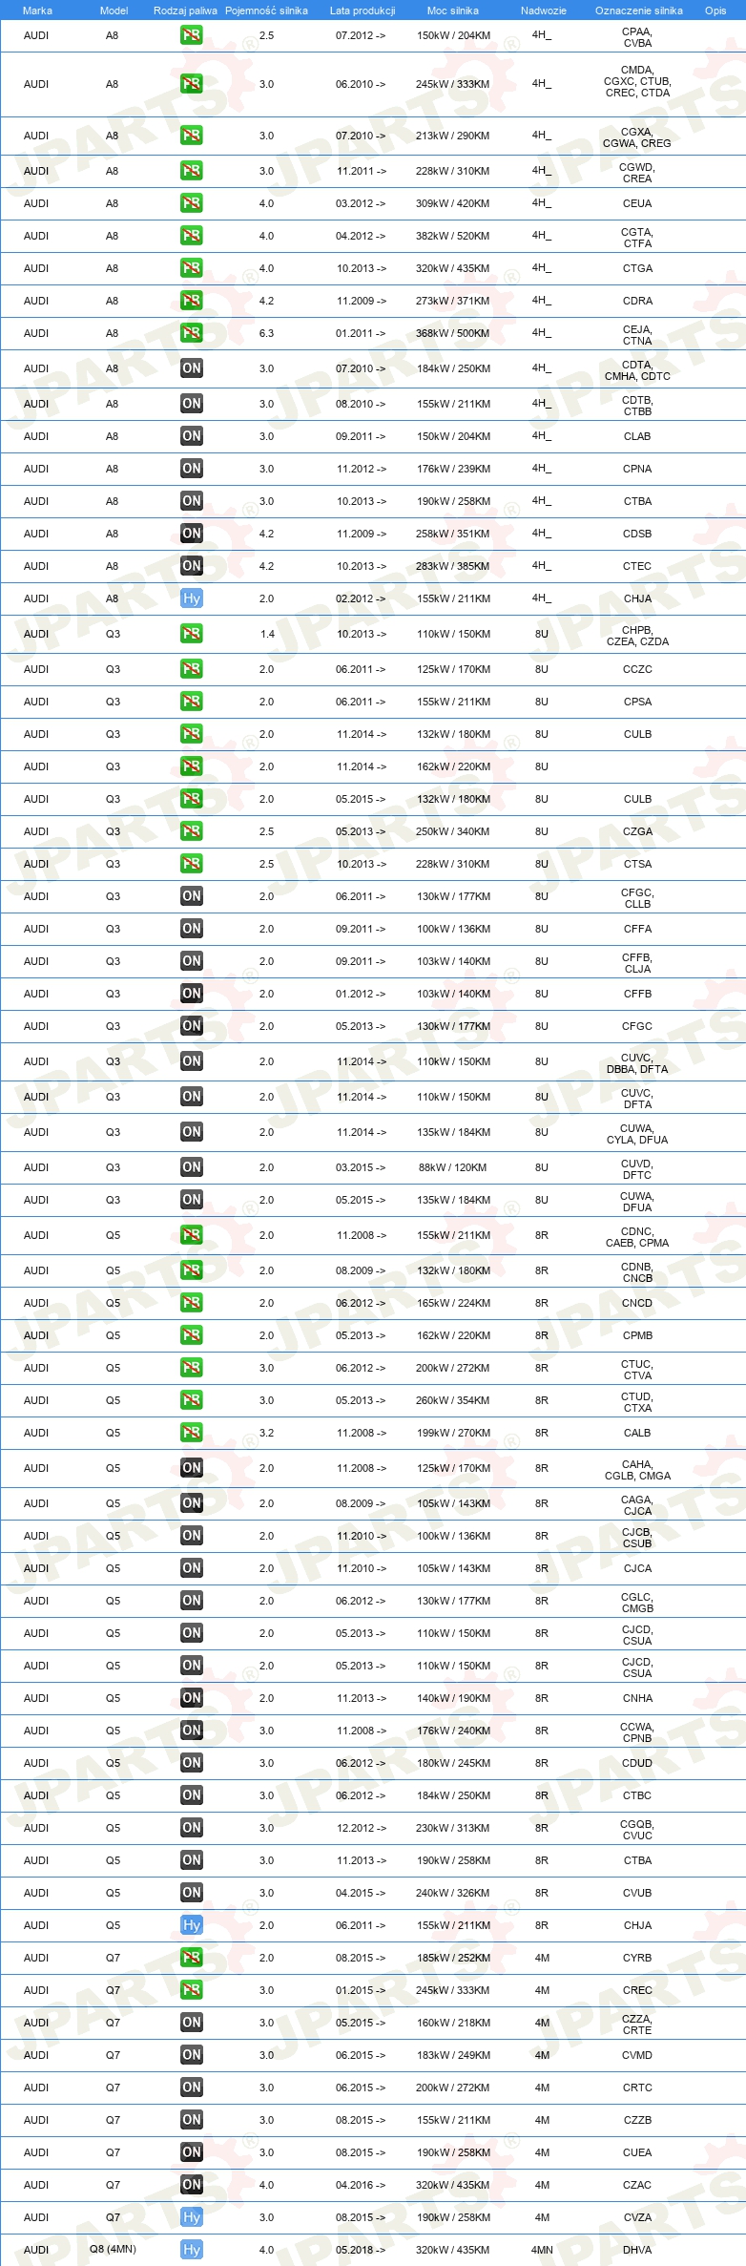Select the 382kW / 520KM power cell
The height and width of the screenshot is (2266, 746).
click(x=453, y=236)
